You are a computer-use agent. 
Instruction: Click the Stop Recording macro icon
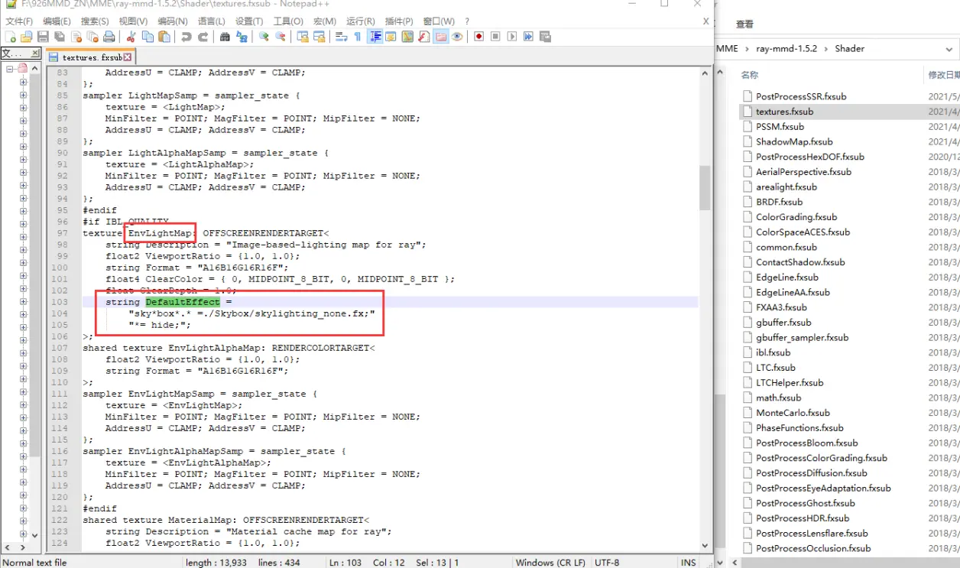(x=495, y=37)
